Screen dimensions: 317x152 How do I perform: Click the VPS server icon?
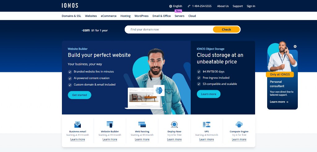click(x=206, y=124)
